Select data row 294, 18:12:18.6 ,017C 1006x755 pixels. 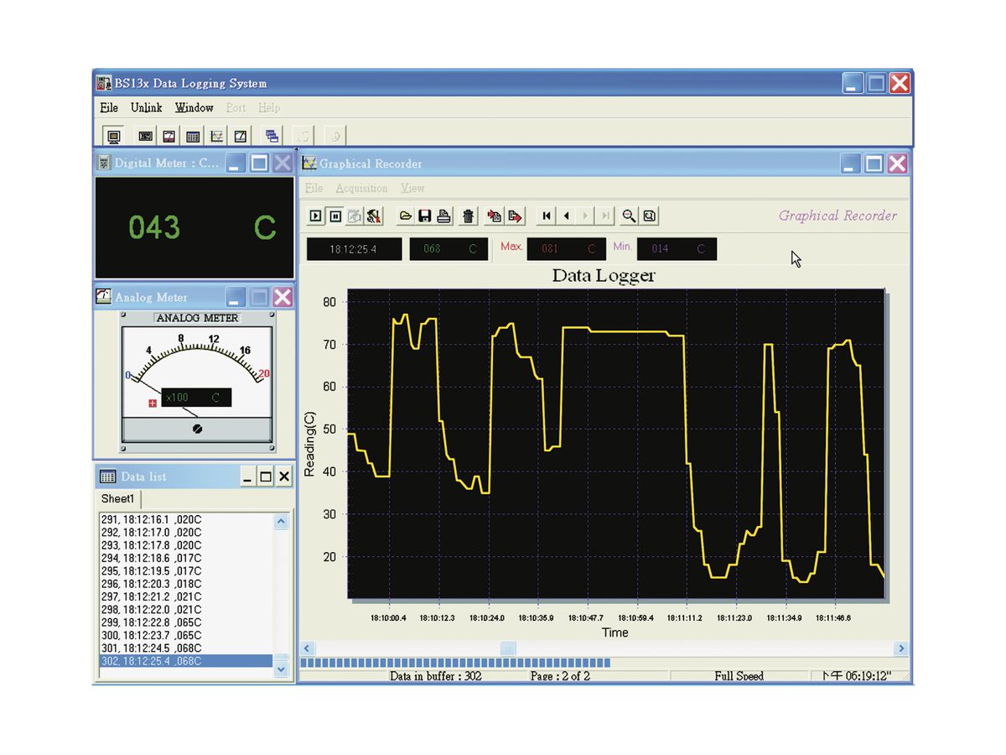186,558
